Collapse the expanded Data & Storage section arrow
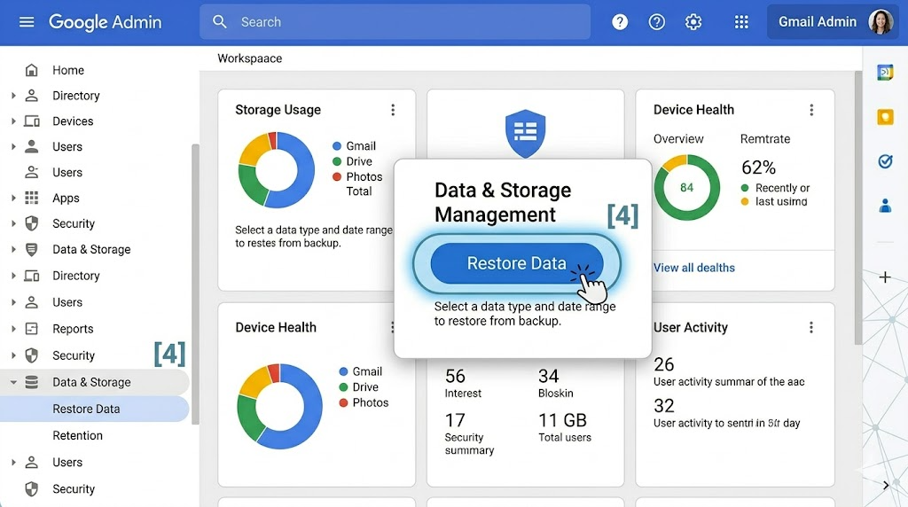 coord(13,382)
